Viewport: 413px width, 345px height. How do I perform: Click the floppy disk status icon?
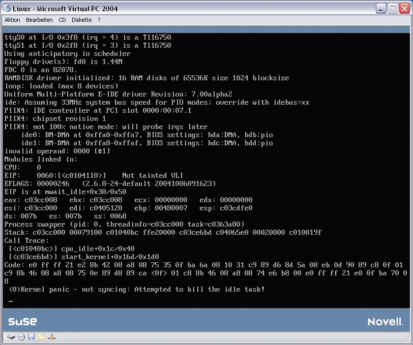32,337
